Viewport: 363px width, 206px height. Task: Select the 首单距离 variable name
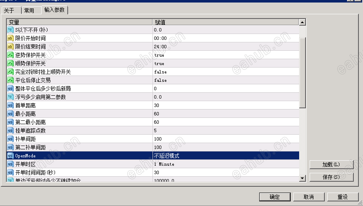26,105
